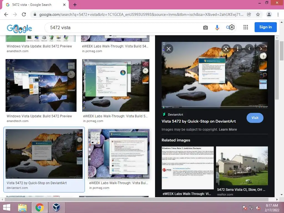Show the next image in the preview

coord(261,49)
